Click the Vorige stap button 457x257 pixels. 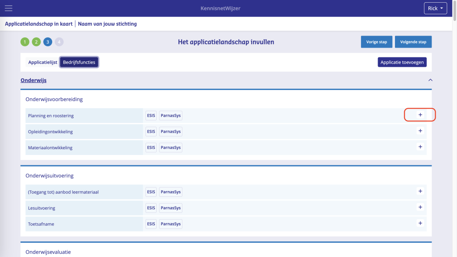point(377,42)
